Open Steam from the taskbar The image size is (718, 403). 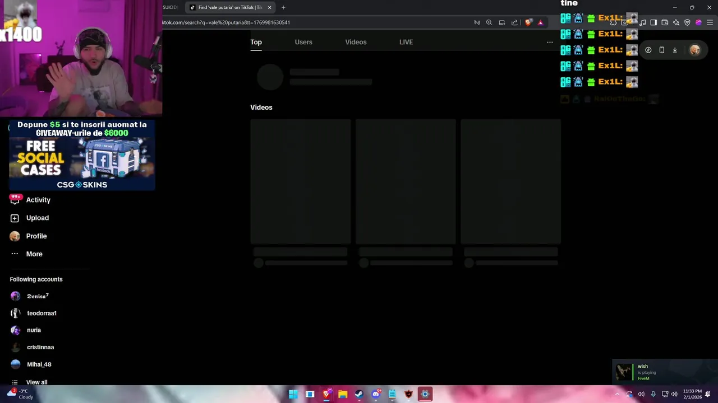tap(359, 394)
